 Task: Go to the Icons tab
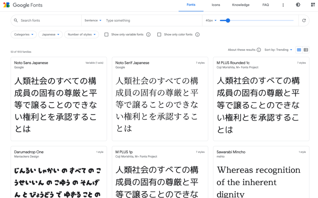click(216, 5)
